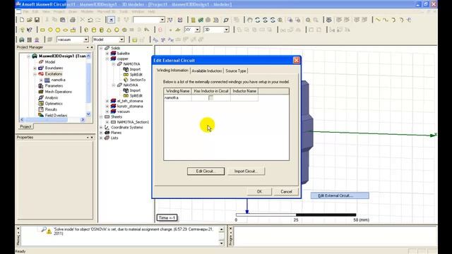The width and height of the screenshot is (452, 254).
Task: Click the Print icon
Action: coord(73,20)
